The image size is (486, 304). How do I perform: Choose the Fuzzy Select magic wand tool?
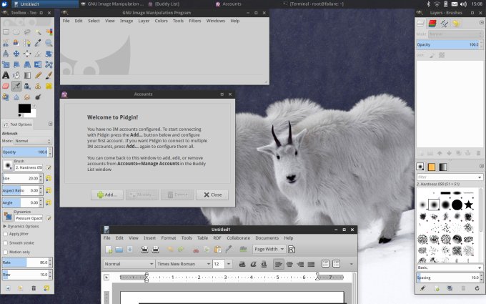(38, 32)
